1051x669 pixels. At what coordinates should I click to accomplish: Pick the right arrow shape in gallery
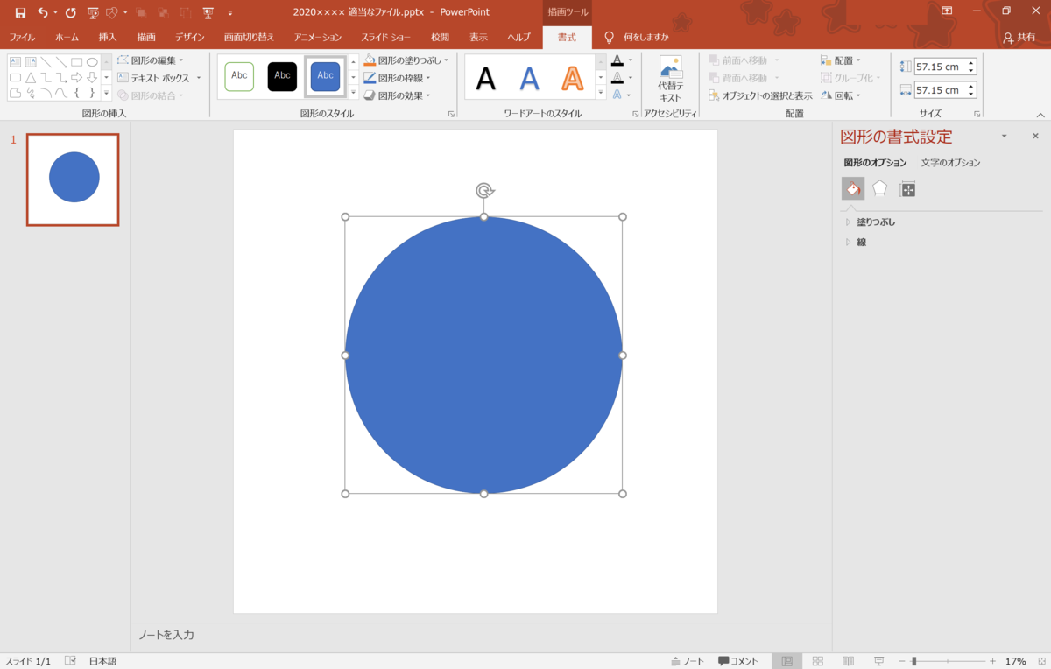77,77
